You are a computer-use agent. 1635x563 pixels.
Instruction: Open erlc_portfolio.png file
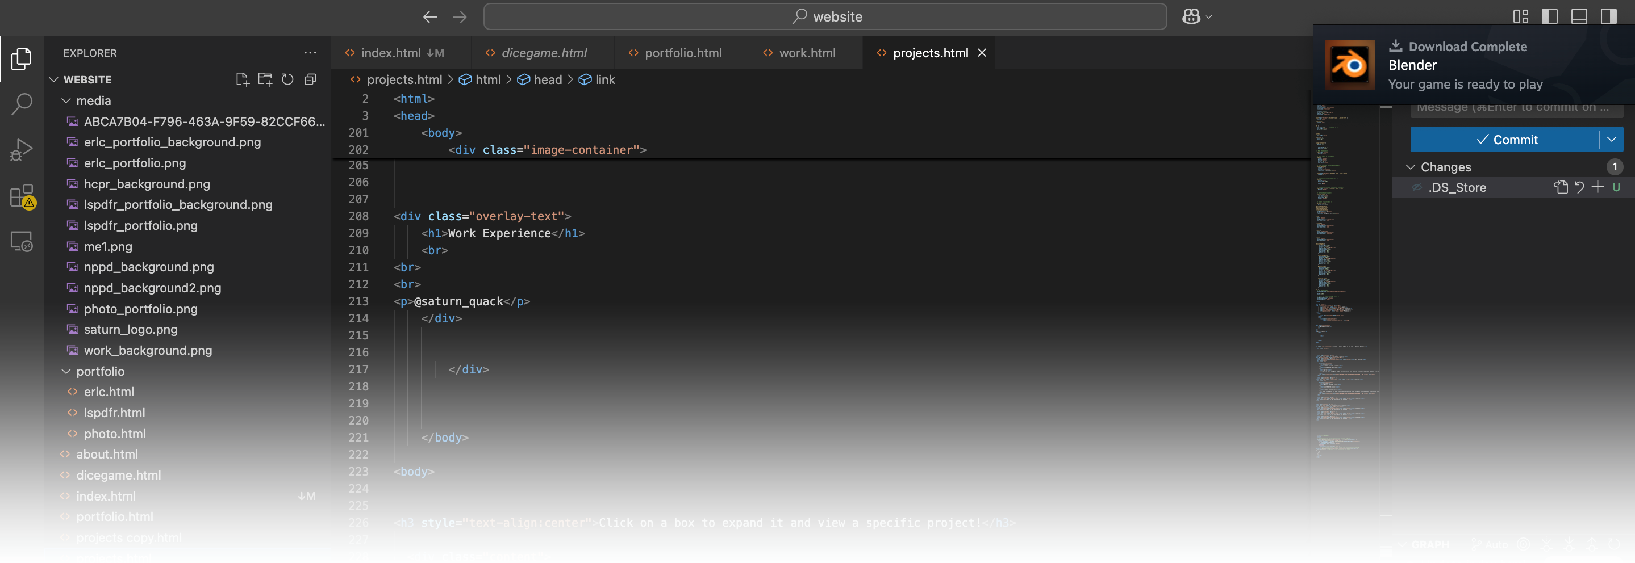tap(135, 163)
